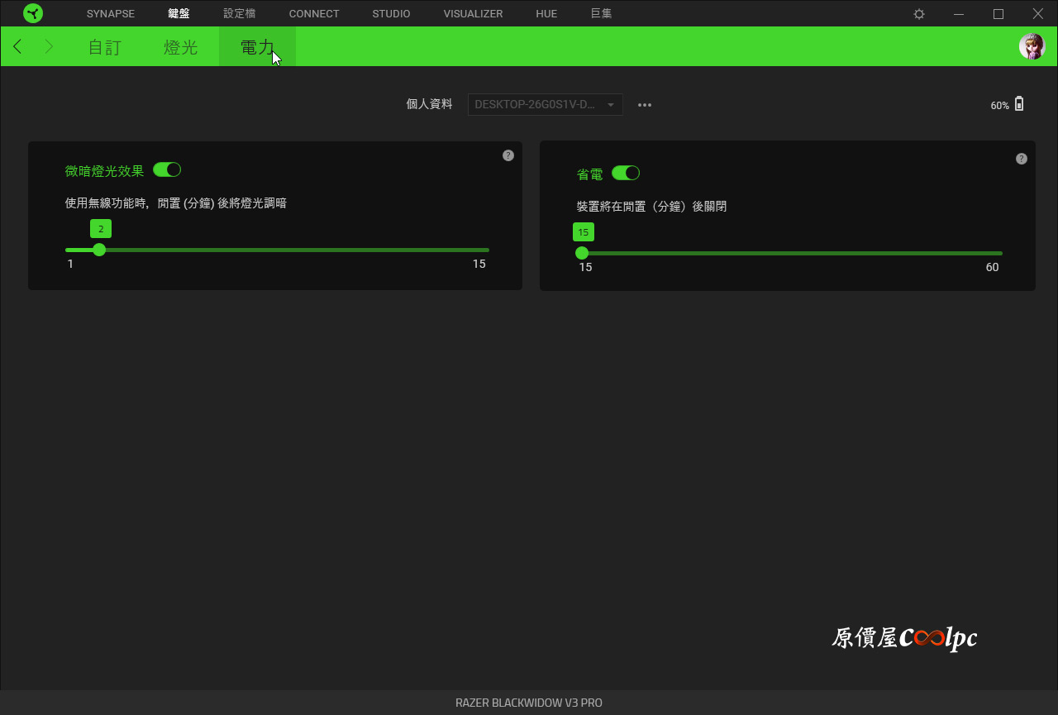Open settings via the gear icon
Screen dimensions: 1058x715
point(919,14)
